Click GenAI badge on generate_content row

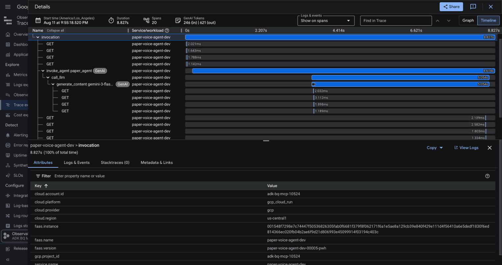click(x=122, y=84)
